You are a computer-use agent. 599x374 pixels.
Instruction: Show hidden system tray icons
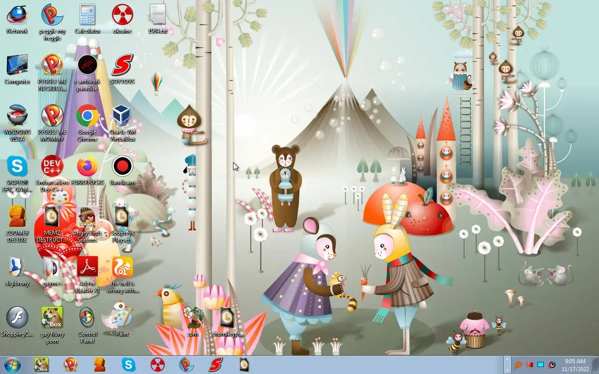(x=507, y=365)
